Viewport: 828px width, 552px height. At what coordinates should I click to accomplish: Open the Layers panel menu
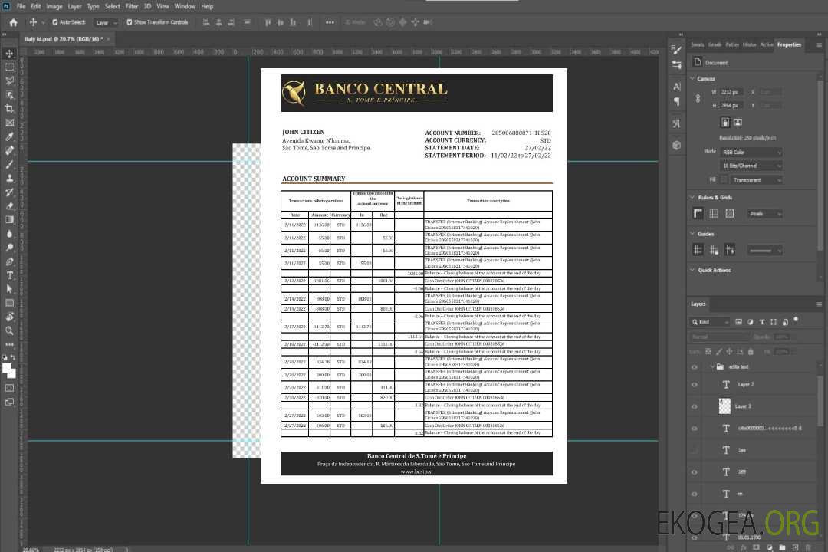(819, 304)
